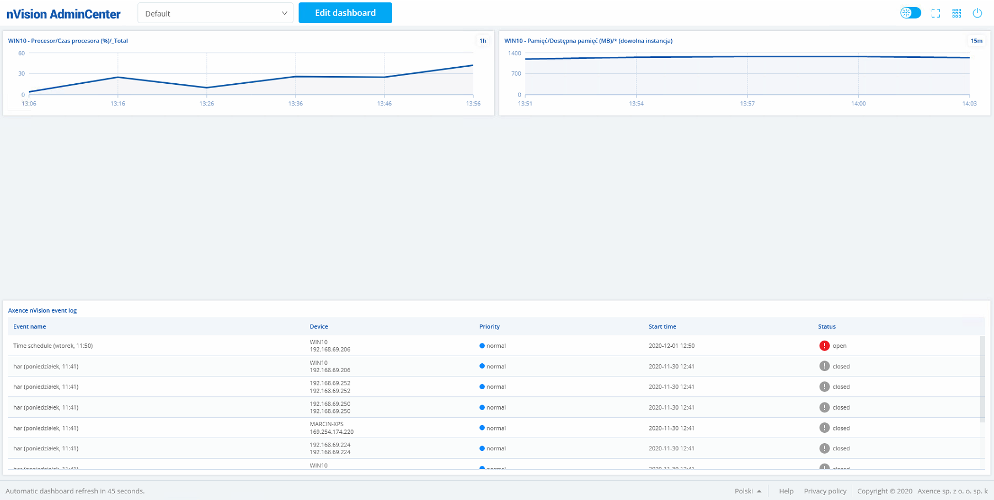Select the Time schedule (wtorek, 11:50) event row
This screenshot has height=500, width=994.
coord(53,346)
